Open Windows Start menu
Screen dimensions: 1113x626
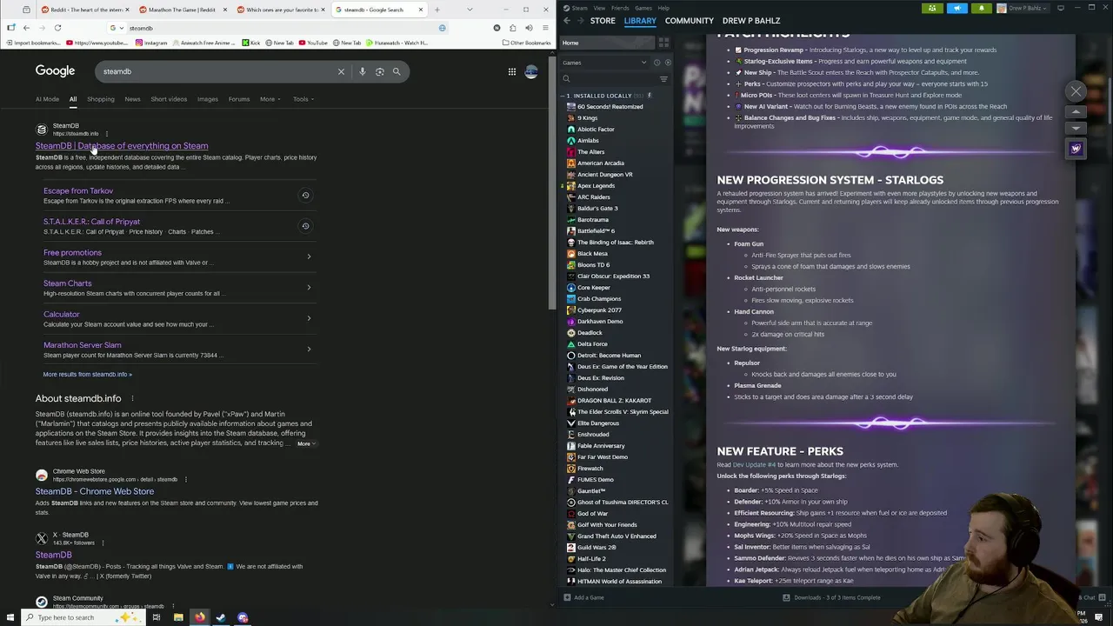pyautogui.click(x=11, y=617)
